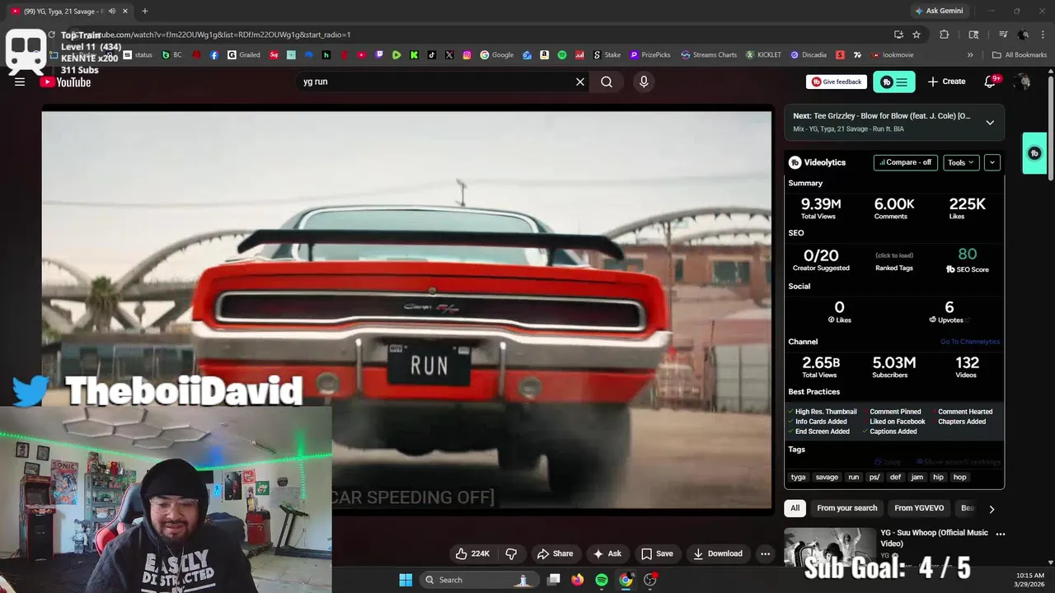The width and height of the screenshot is (1055, 593).
Task: Select the 'From YGVEVO' chip
Action: [919, 508]
